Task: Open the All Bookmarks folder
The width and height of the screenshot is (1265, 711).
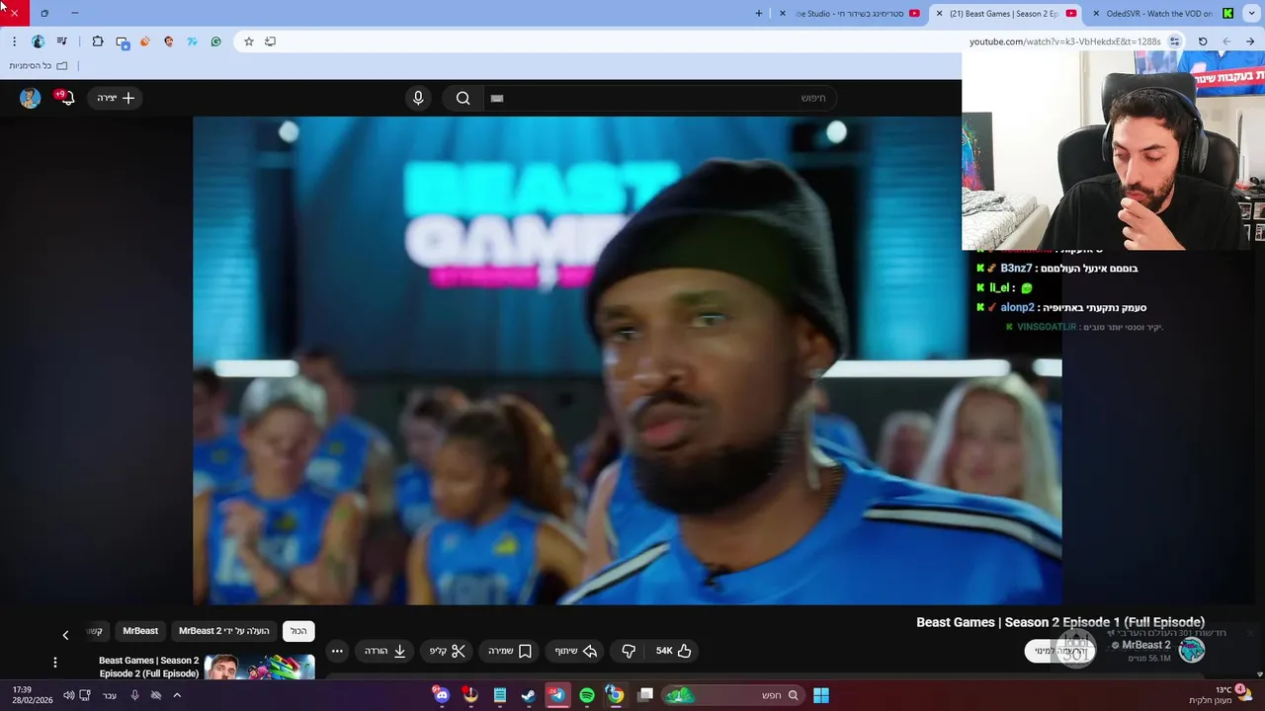Action: click(39, 66)
